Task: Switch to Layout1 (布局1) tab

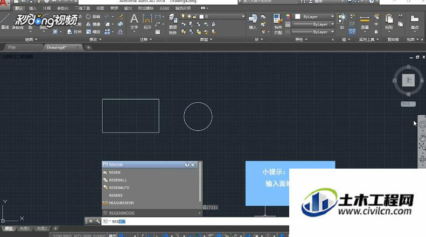Action: pyautogui.click(x=24, y=228)
